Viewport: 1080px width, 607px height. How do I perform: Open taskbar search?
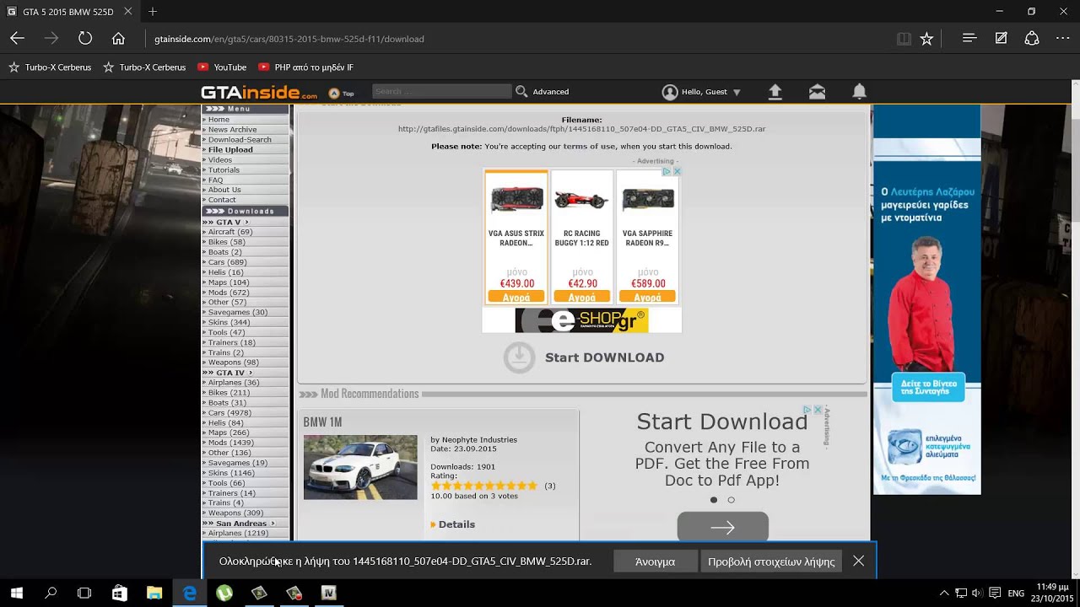click(x=51, y=593)
